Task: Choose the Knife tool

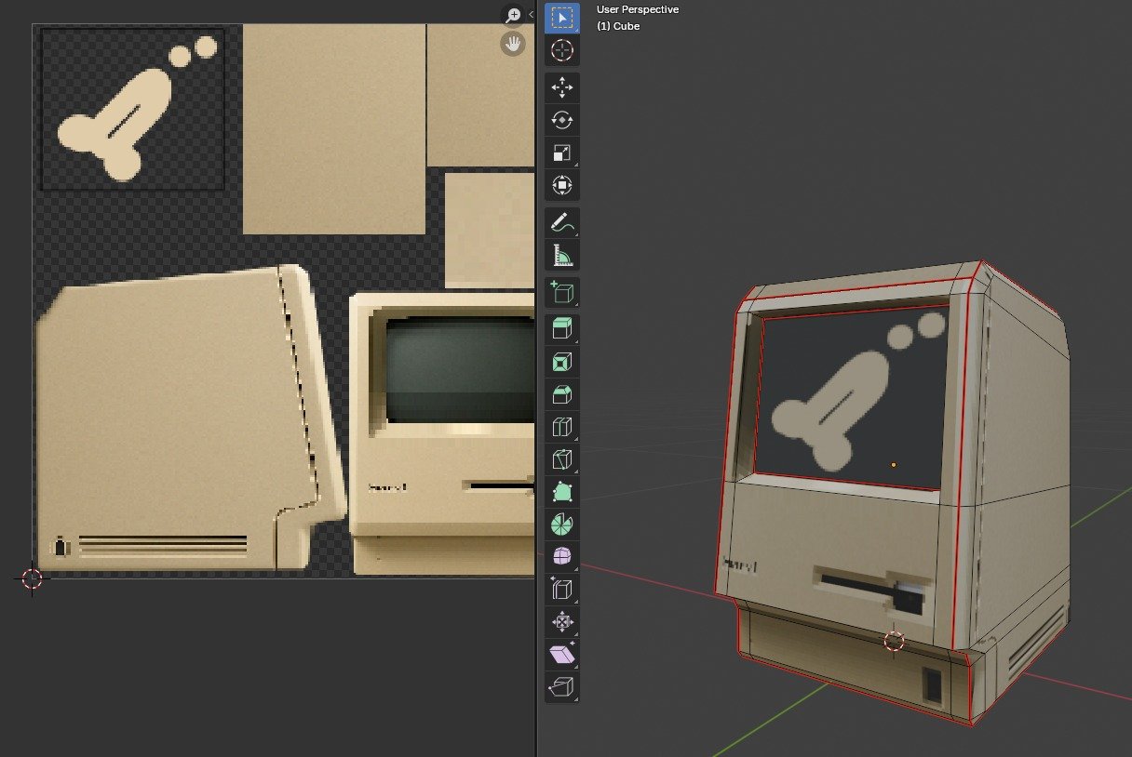Action: [562, 460]
